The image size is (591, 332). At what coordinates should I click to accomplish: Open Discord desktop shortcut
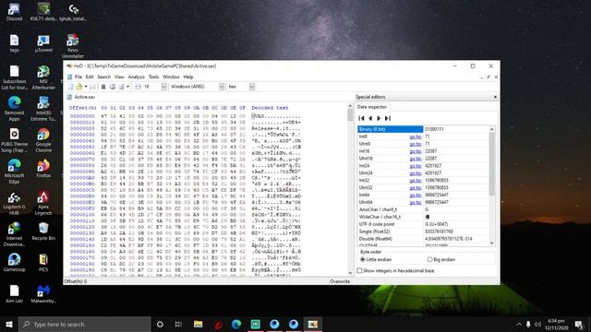pos(14,12)
